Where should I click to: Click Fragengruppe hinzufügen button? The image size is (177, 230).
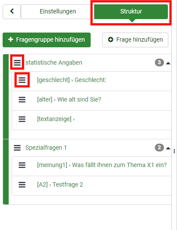46,40
